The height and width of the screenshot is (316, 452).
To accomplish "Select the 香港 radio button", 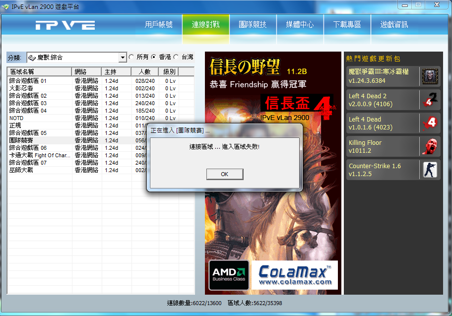I will (154, 57).
